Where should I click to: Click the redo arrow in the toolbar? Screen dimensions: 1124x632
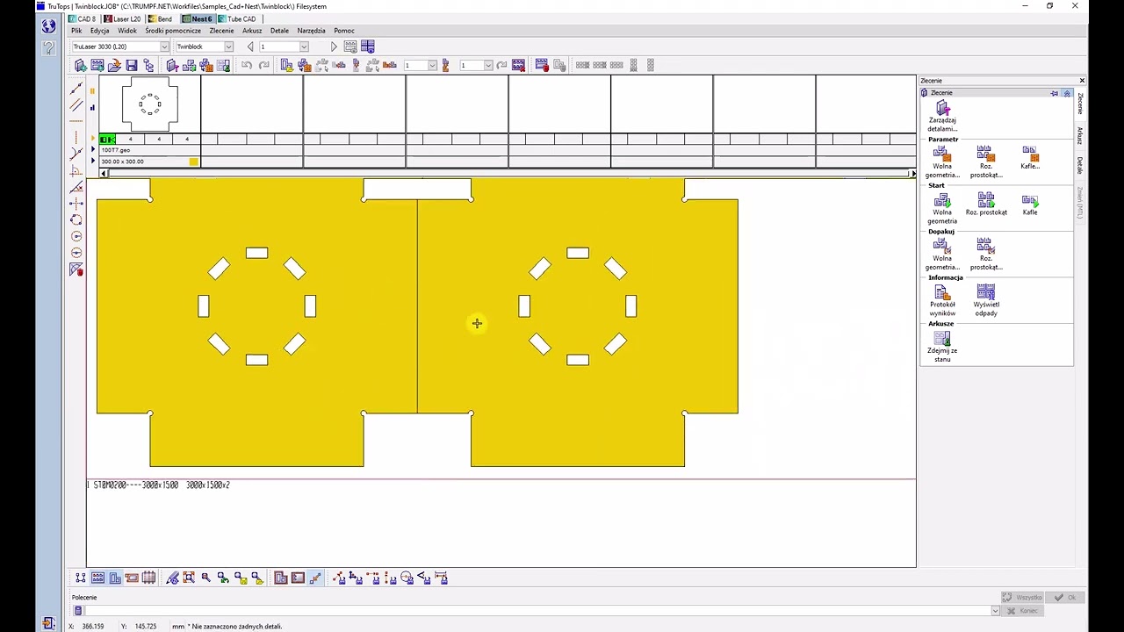263,65
